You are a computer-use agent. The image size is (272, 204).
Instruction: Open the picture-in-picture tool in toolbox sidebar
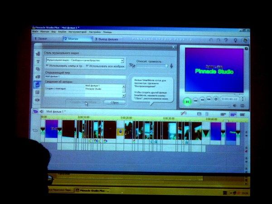(38, 92)
